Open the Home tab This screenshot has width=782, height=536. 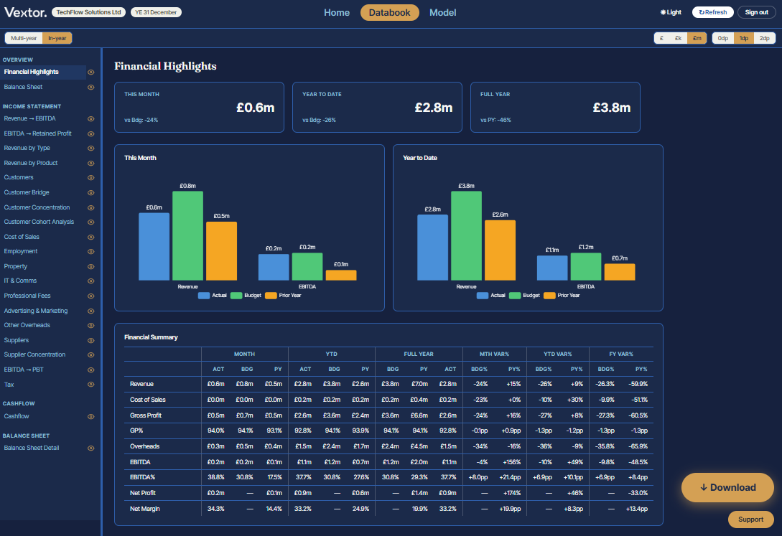point(337,12)
